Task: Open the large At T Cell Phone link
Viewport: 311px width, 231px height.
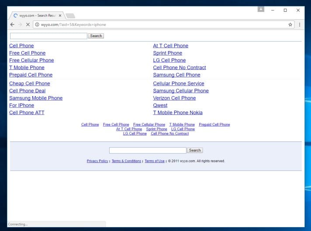Action: pos(171,46)
